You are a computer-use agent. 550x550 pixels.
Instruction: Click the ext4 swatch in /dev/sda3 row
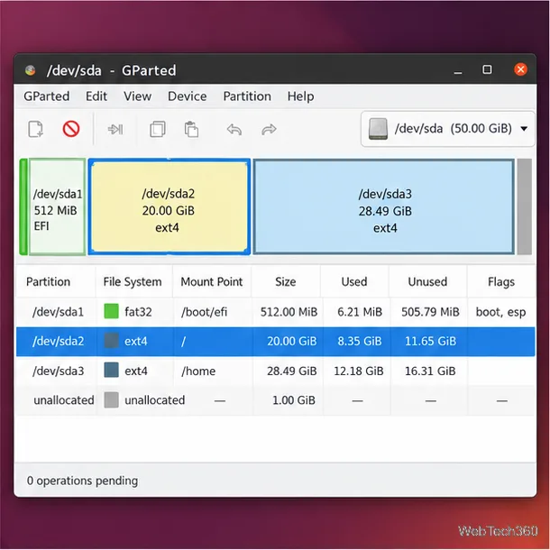[112, 371]
